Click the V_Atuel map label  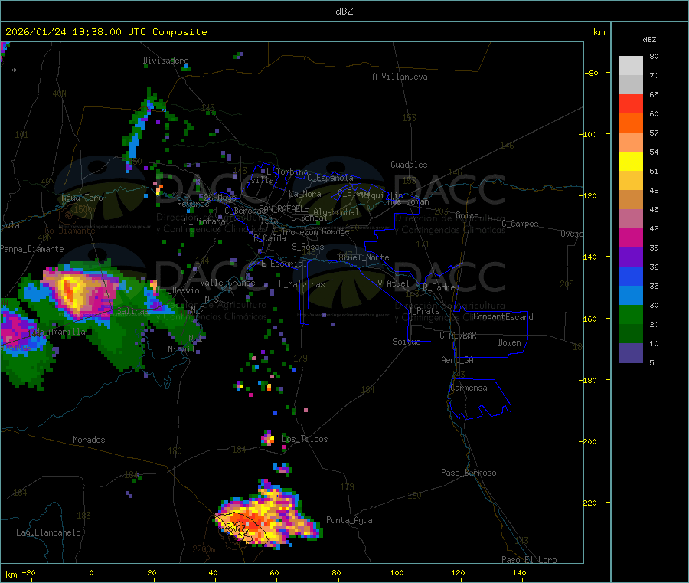tap(393, 283)
